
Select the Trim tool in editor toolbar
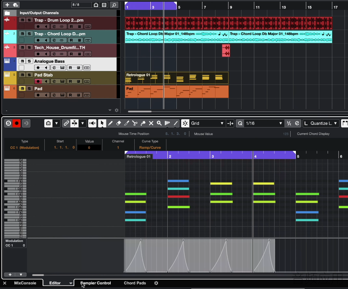coord(126,123)
